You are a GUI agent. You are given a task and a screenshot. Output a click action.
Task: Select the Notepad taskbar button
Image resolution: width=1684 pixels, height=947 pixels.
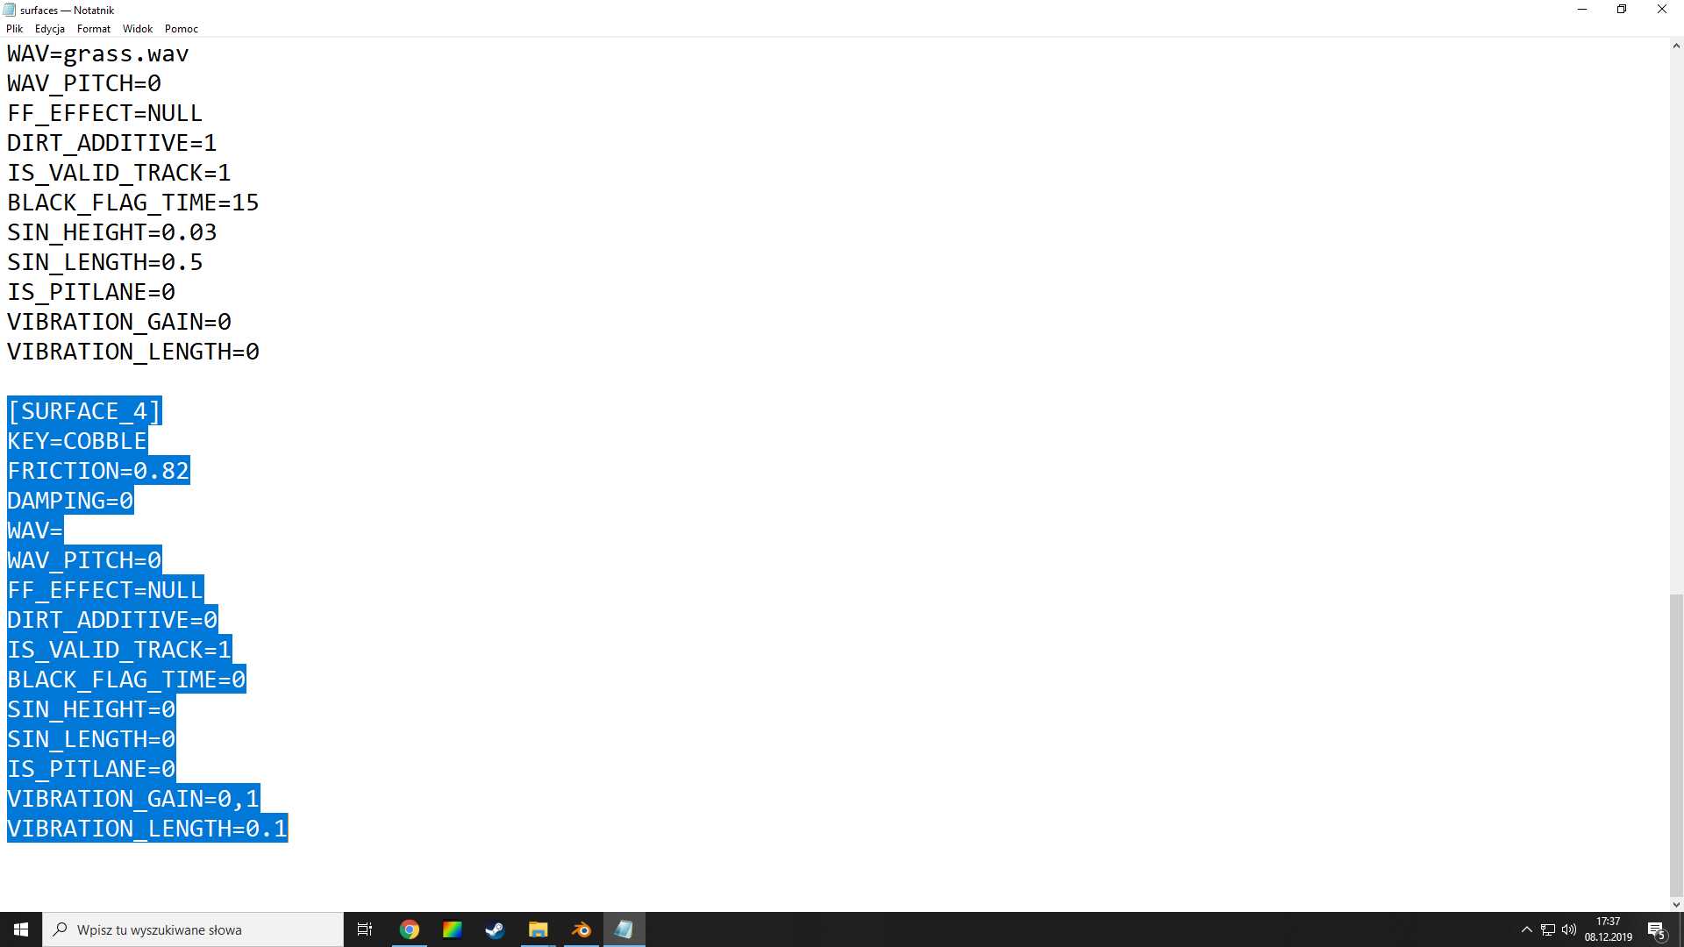(x=624, y=929)
